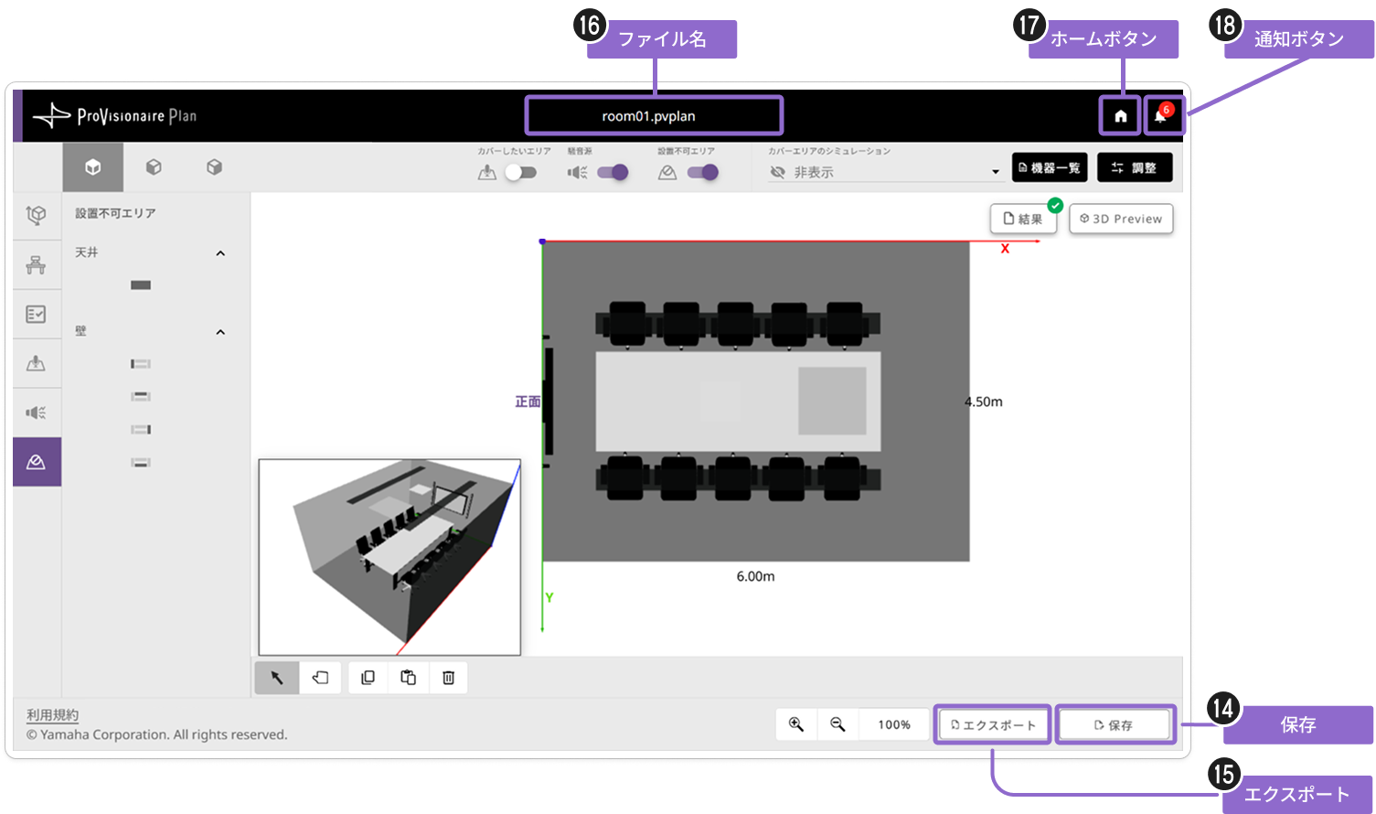
Task: Delete selection with the trash icon
Action: 448,678
